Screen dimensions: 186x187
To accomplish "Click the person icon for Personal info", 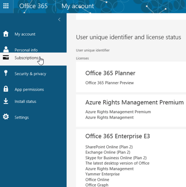I will tap(6, 49).
